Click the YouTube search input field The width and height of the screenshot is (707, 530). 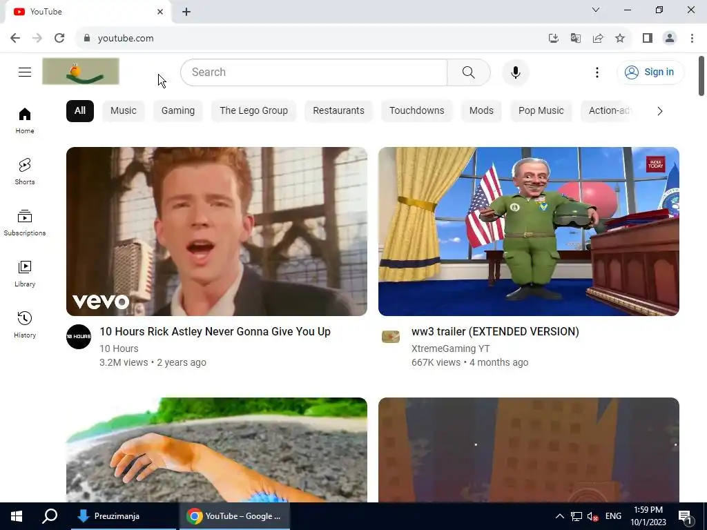coord(314,72)
